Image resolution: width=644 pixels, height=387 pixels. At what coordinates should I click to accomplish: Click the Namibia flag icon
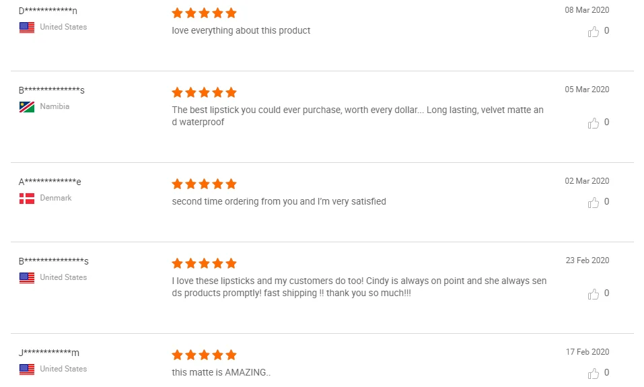coord(27,107)
